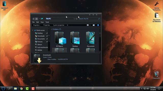
Task: Open the Tools menu
Action: pyautogui.click(x=47, y=22)
